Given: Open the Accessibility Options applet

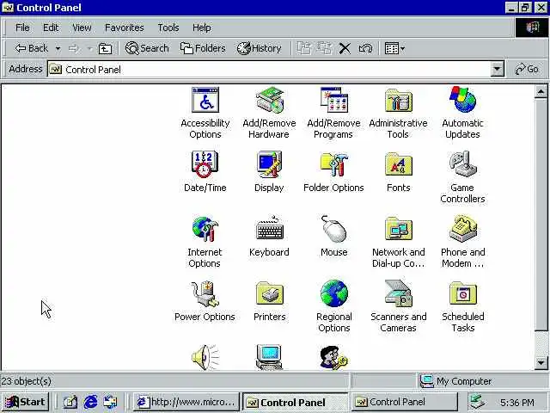Looking at the screenshot, I should click(205, 113).
